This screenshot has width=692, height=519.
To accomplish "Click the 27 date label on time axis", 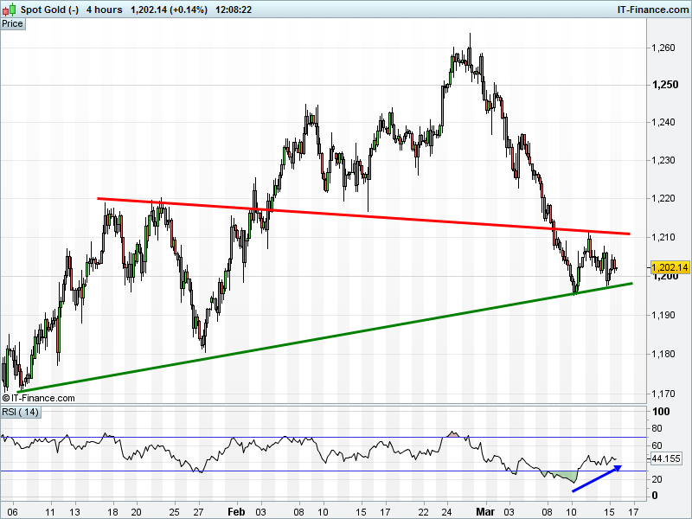I will 198,512.
